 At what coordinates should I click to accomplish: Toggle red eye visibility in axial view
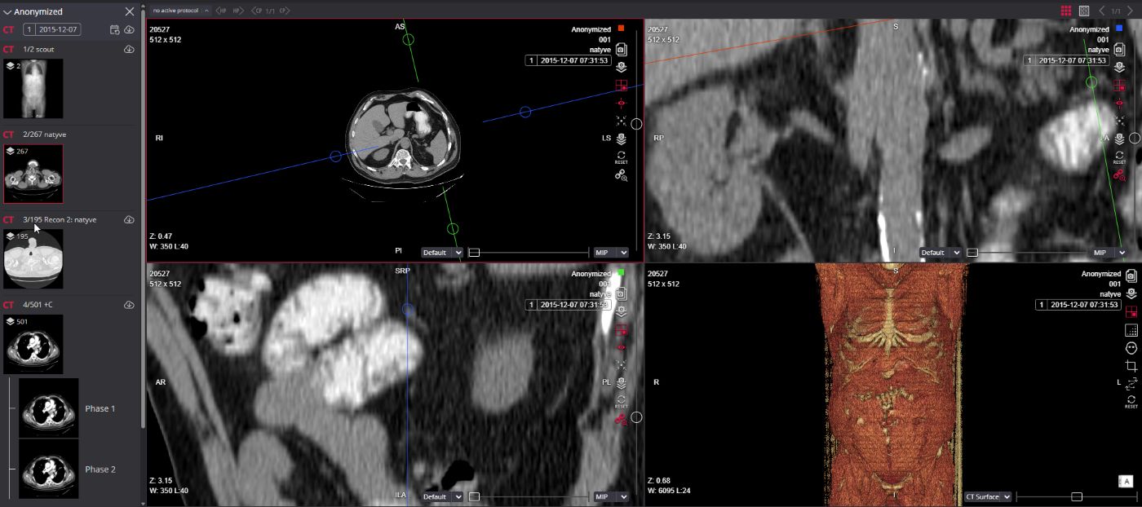coord(621,103)
